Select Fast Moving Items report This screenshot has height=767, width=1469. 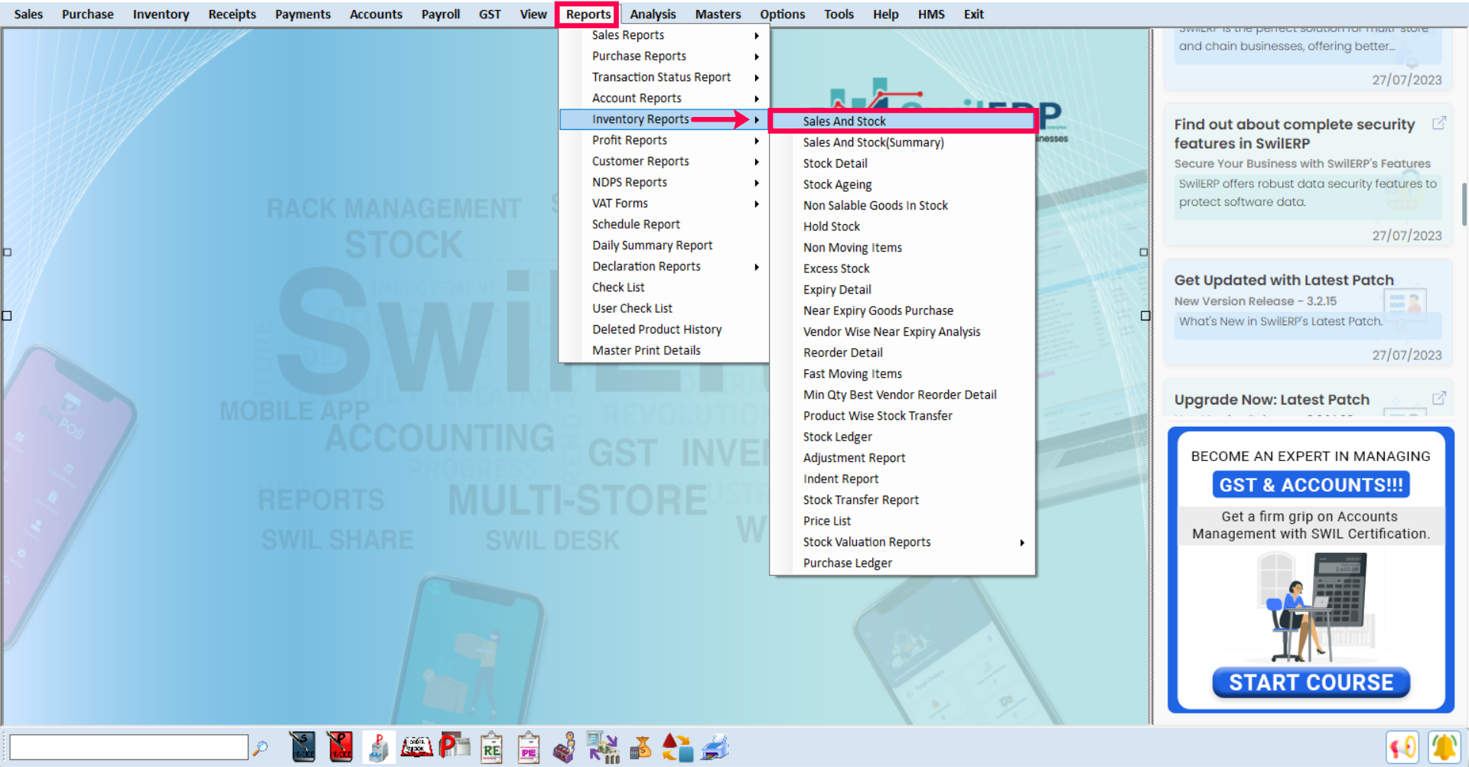(903, 374)
